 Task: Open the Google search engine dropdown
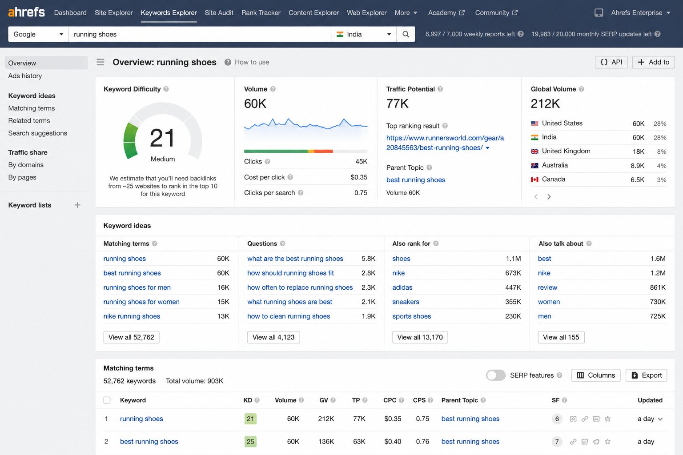pyautogui.click(x=38, y=34)
